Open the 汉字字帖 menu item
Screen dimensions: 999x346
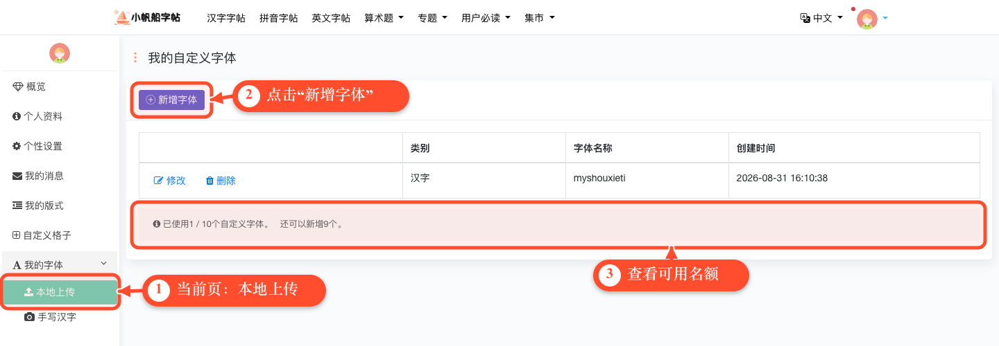[226, 18]
